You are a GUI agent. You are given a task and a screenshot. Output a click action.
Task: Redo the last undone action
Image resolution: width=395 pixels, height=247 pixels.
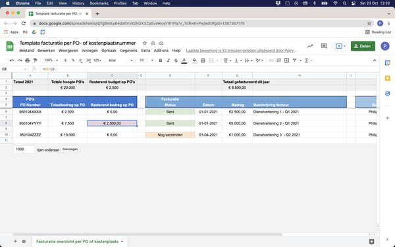(x=20, y=61)
